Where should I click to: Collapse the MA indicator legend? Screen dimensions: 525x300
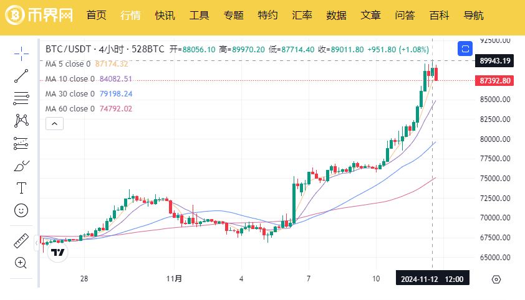pyautogui.click(x=55, y=124)
